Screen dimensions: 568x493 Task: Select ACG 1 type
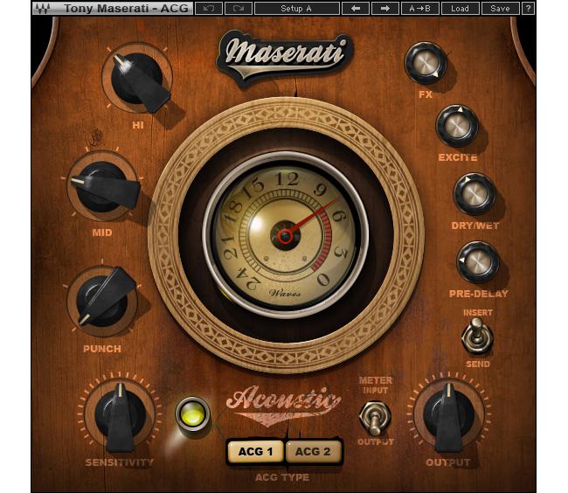coord(256,451)
